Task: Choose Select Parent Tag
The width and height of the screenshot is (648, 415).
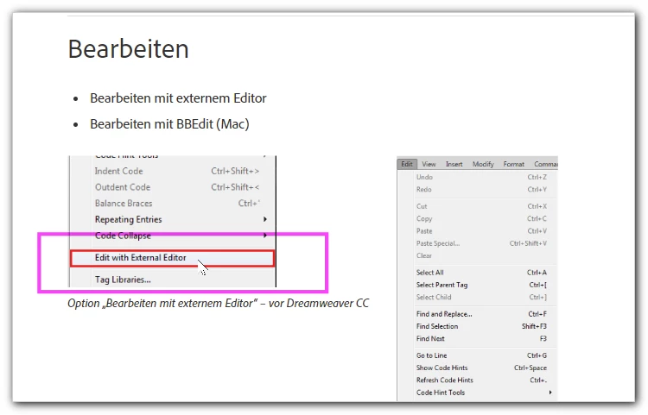Action: pos(481,285)
